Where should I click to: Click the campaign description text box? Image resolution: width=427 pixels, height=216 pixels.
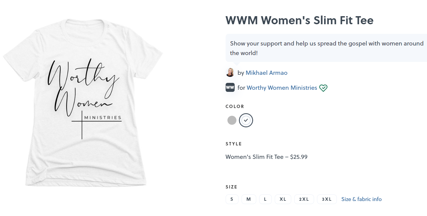point(326,48)
